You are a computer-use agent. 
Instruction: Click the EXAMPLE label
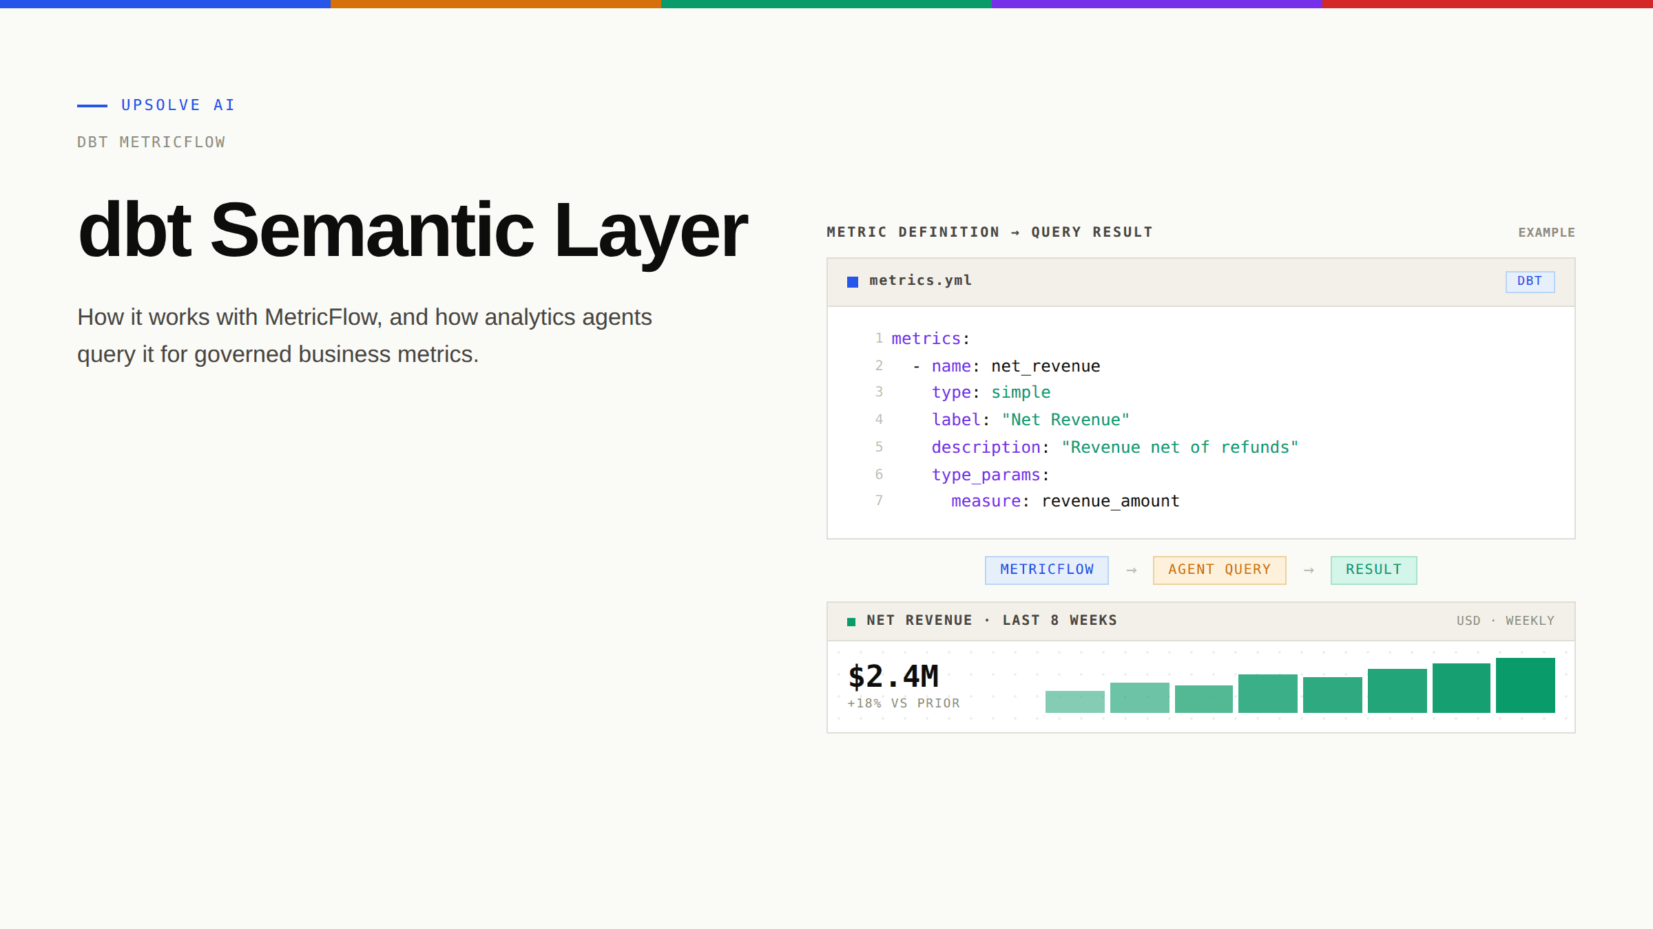click(x=1546, y=233)
